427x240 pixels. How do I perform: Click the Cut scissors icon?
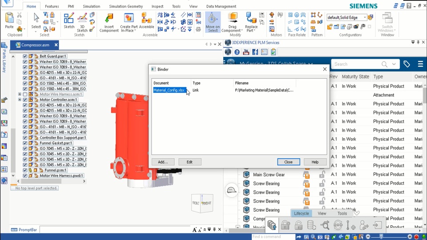pyautogui.click(x=19, y=15)
